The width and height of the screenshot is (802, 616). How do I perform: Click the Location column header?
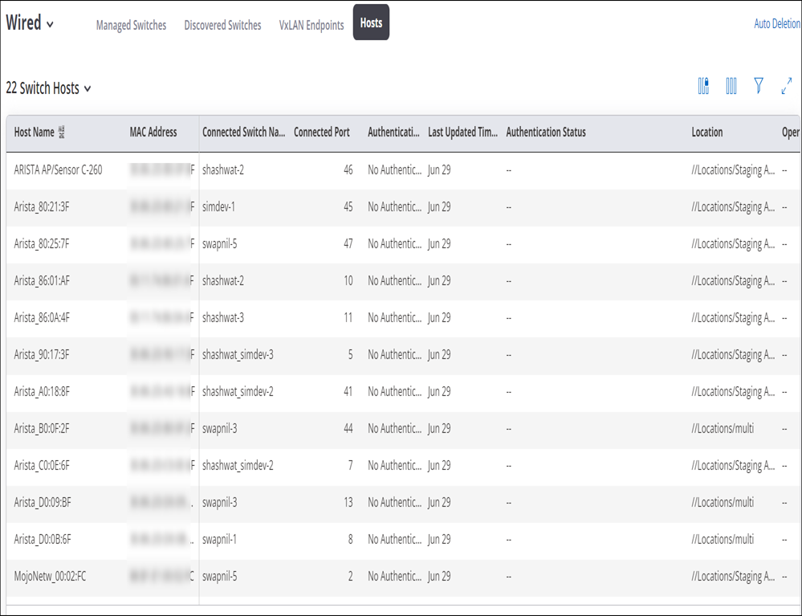pyautogui.click(x=707, y=133)
